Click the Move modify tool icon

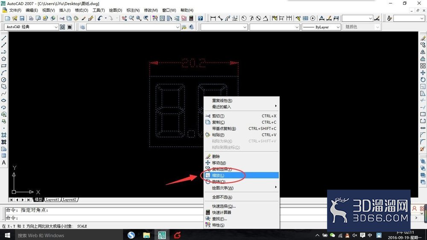coord(423,73)
